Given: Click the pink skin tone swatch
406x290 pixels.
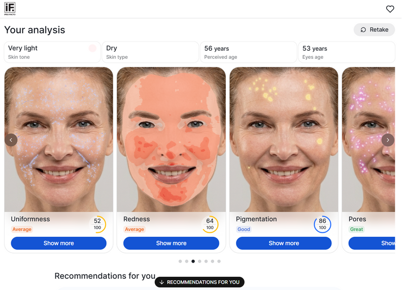Looking at the screenshot, I should [92, 48].
